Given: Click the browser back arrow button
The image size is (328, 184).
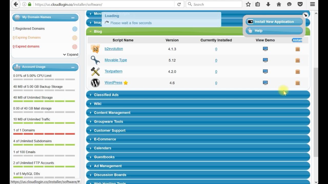Looking at the screenshot, I should tap(15, 4).
